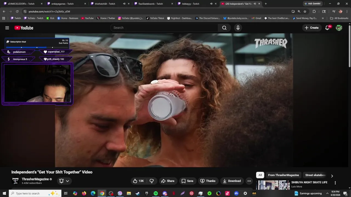This screenshot has height=197, width=351.
Task: Open the Chrome extensions puzzle icon
Action: [x=314, y=11]
